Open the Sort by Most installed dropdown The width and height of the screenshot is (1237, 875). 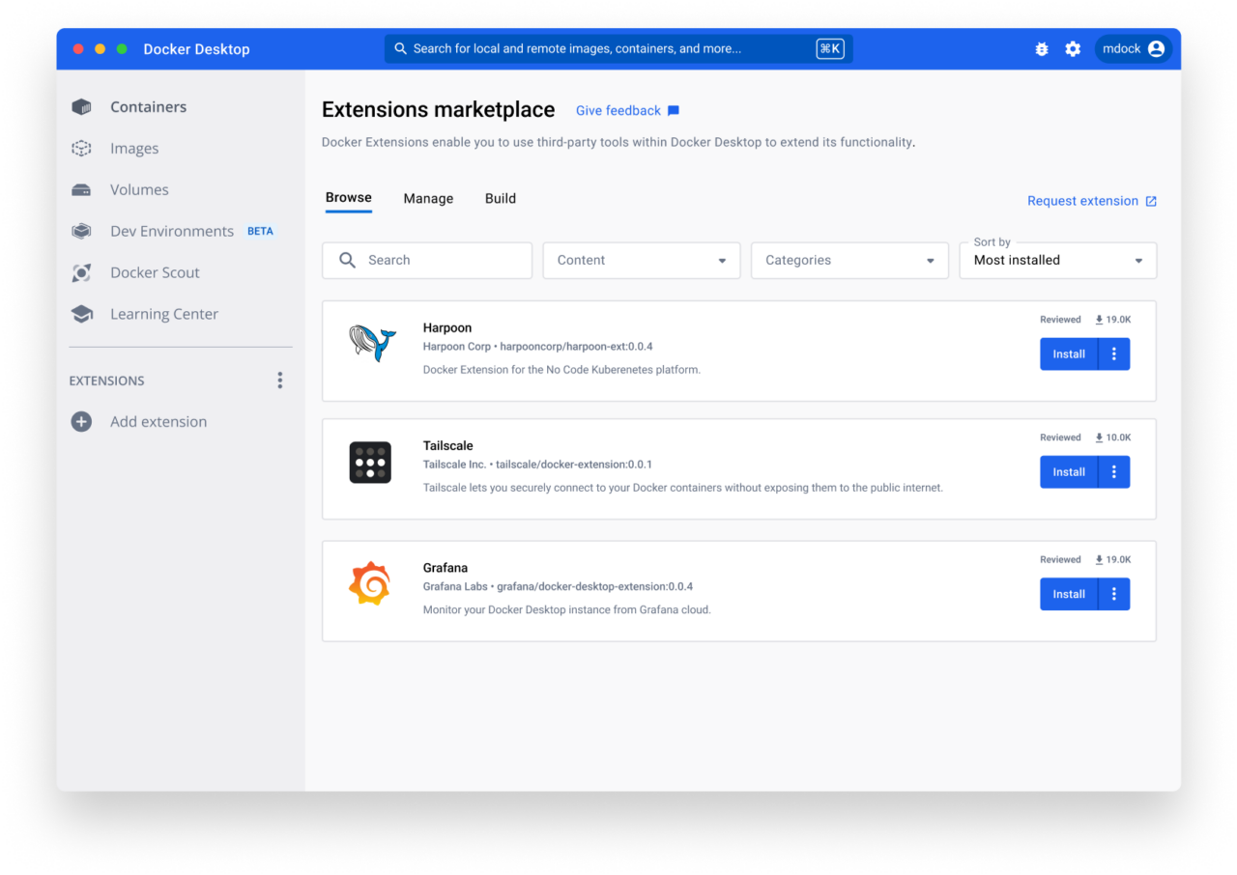(1058, 261)
